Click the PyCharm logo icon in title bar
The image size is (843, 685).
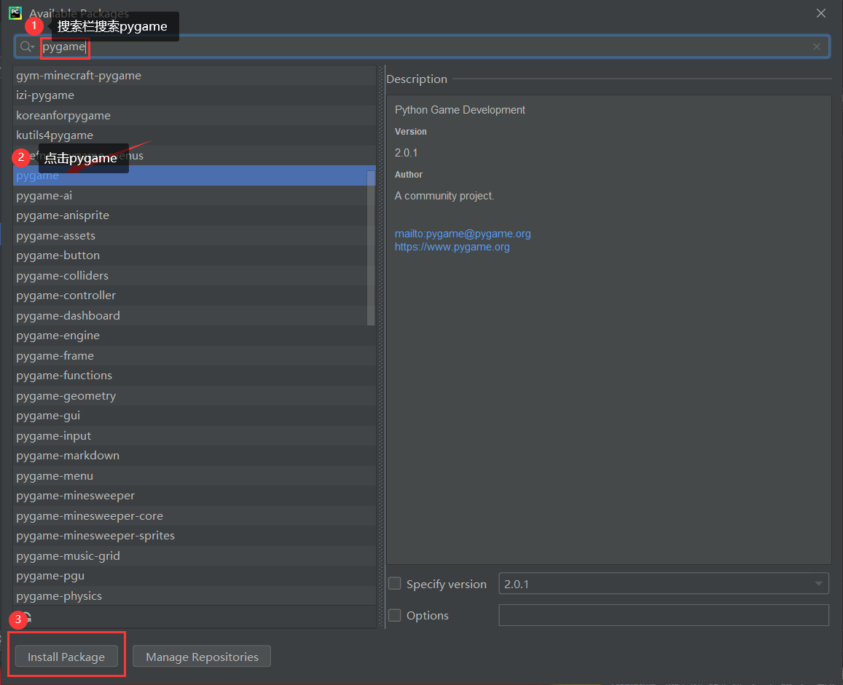15,13
